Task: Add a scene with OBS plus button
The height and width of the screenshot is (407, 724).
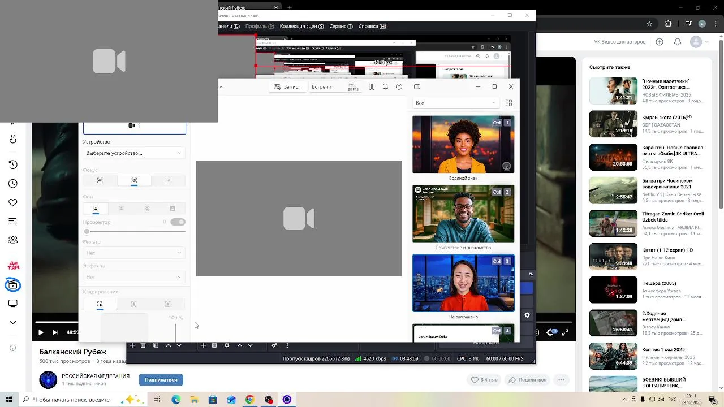Action: tap(132, 345)
